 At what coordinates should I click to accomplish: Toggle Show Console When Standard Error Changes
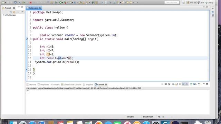click(187, 84)
